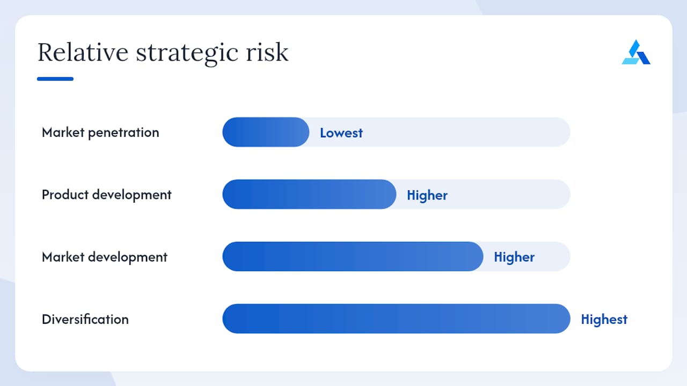Viewport: 687px width, 386px height.
Task: Select the 'Diversification' label
Action: pyautogui.click(x=85, y=319)
